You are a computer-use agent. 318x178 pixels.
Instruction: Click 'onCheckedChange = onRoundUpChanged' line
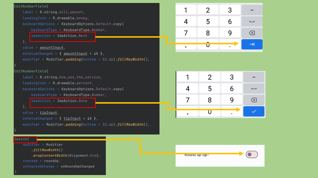click(58, 166)
